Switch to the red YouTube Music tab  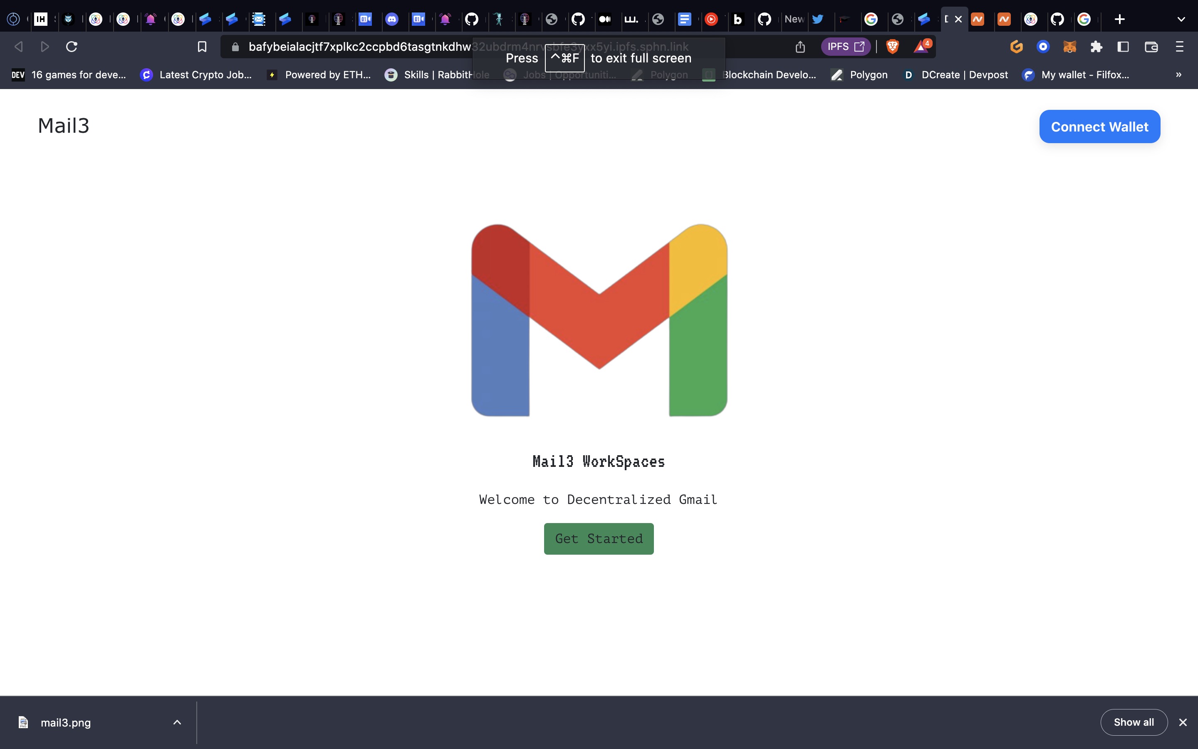711,19
